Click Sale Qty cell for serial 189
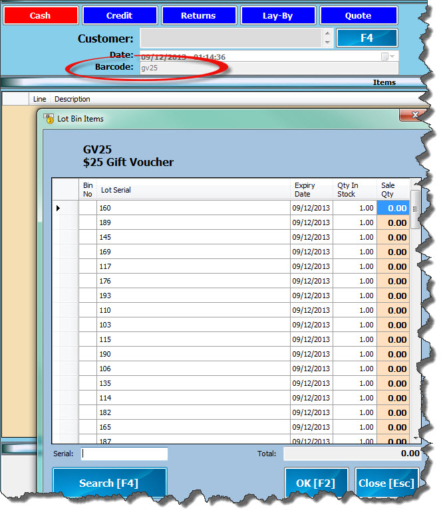 [x=393, y=222]
